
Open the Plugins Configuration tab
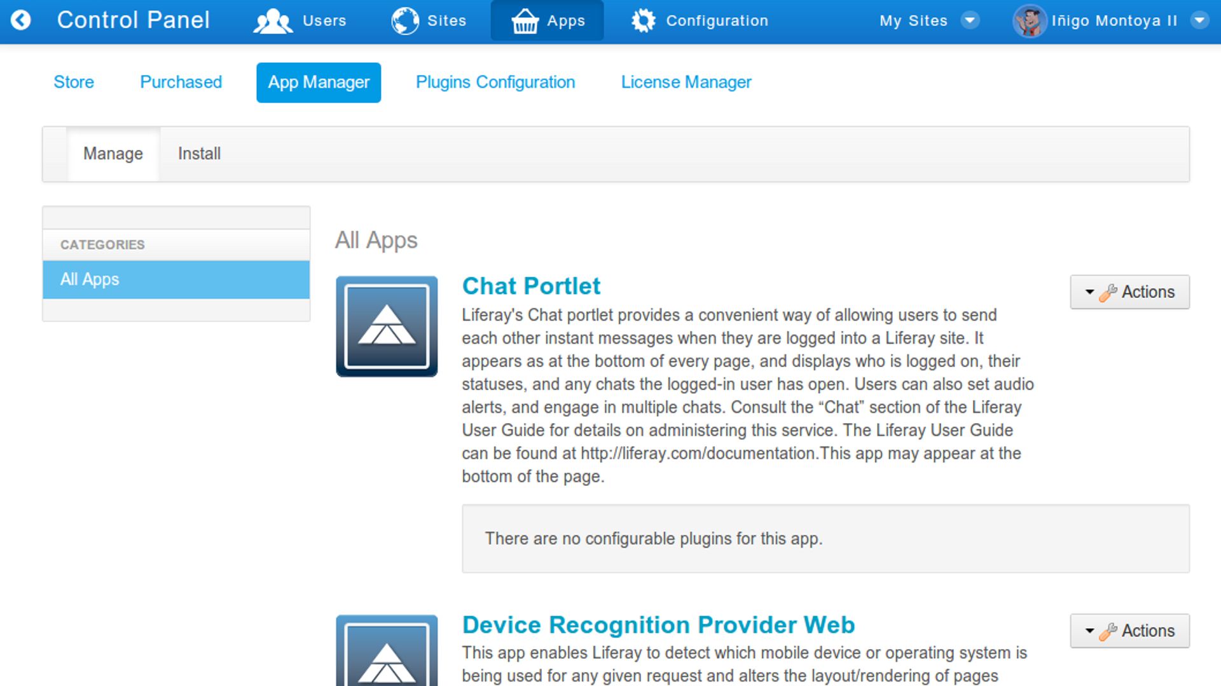495,83
